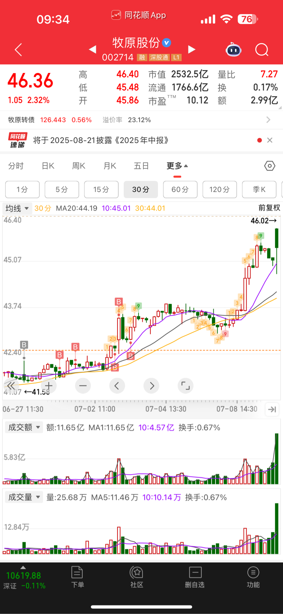Open the 2025年中报 disclosure notice
The height and width of the screenshot is (614, 283).
101,140
